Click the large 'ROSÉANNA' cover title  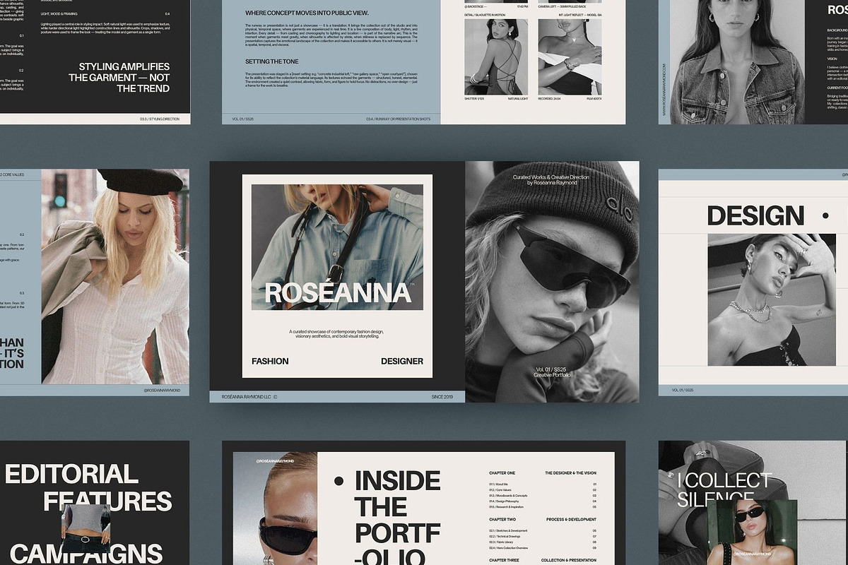click(x=338, y=293)
